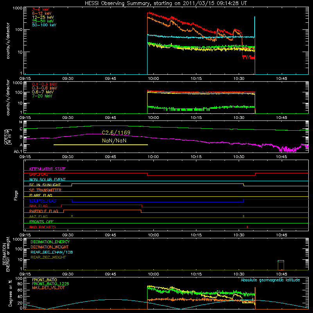Click the GAP_FLAG label
Screen dimensions: 313x313
pos(38,174)
